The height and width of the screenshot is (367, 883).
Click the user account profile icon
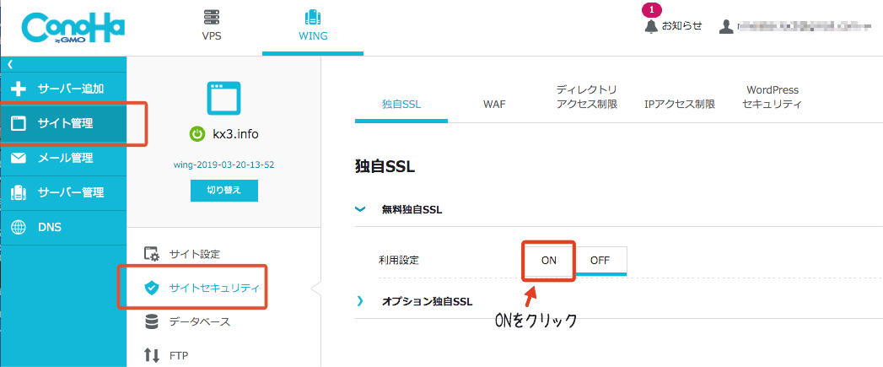(x=726, y=26)
